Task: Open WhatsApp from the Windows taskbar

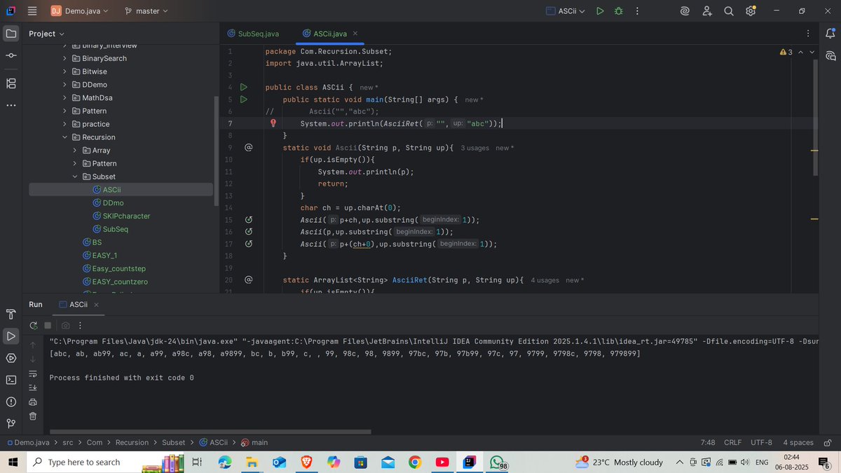Action: pos(498,462)
